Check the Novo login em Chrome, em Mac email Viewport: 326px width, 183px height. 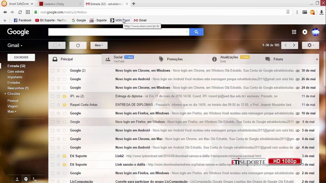[52, 139]
